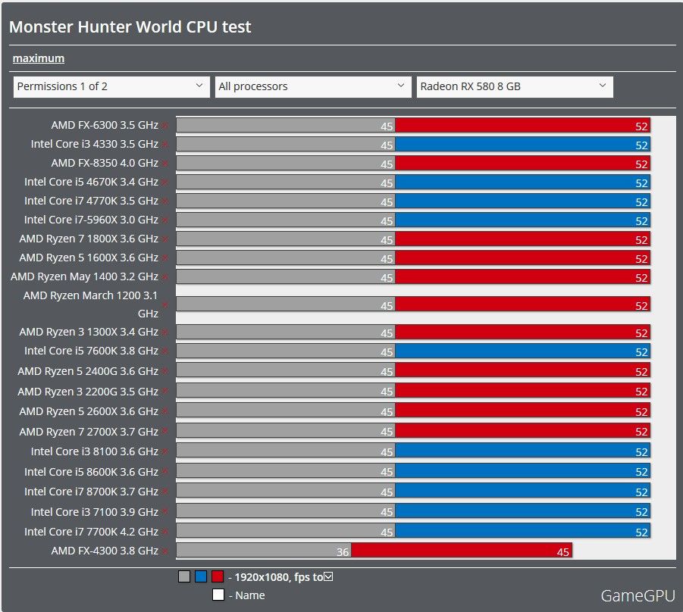
Task: Remove AMD FX-8350 4.0 GHz with red X
Action: point(165,164)
